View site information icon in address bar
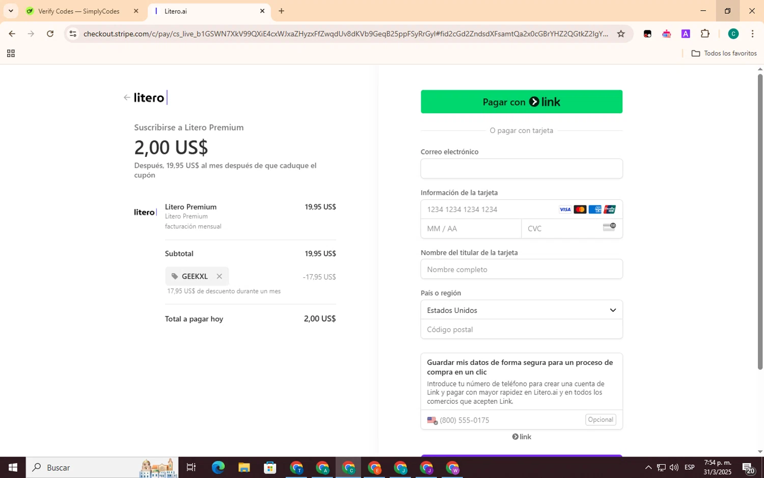Viewport: 764px width, 478px height. [x=73, y=34]
